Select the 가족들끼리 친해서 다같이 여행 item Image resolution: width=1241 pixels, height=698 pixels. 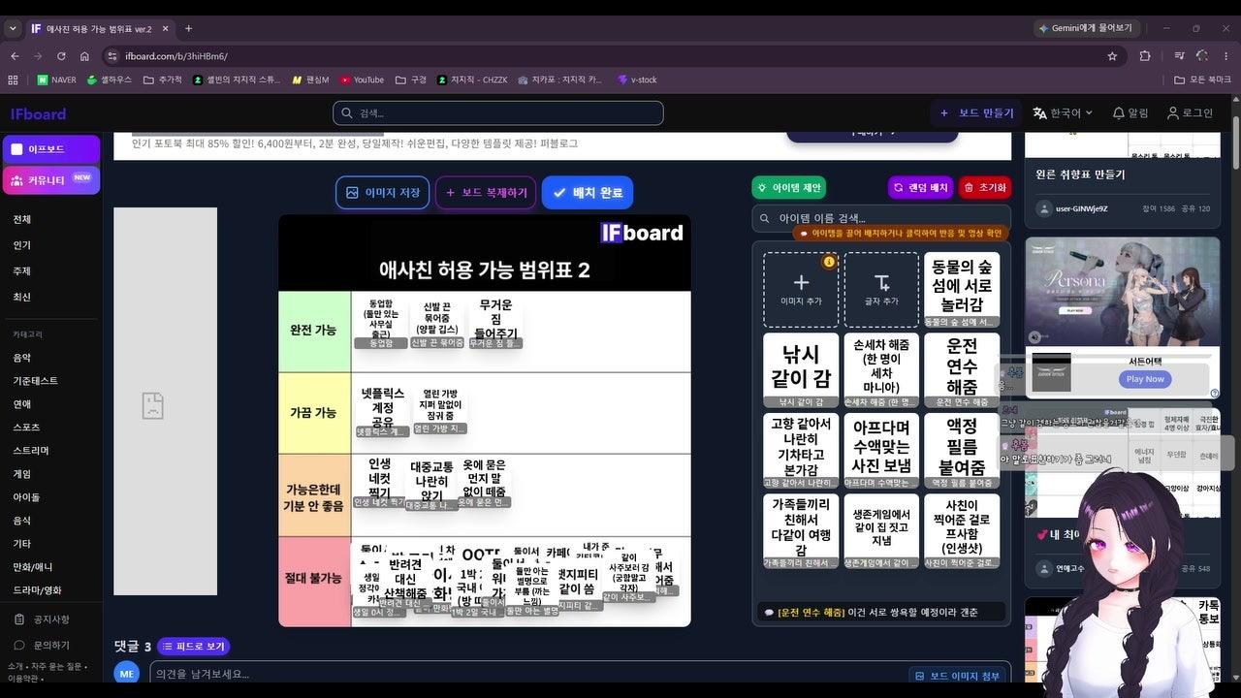tap(801, 531)
